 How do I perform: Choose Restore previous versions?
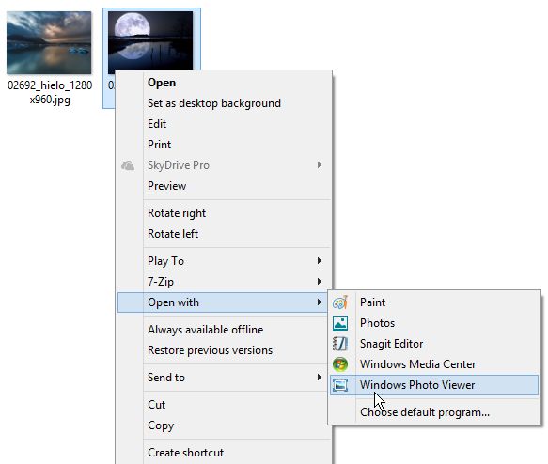pos(224,350)
